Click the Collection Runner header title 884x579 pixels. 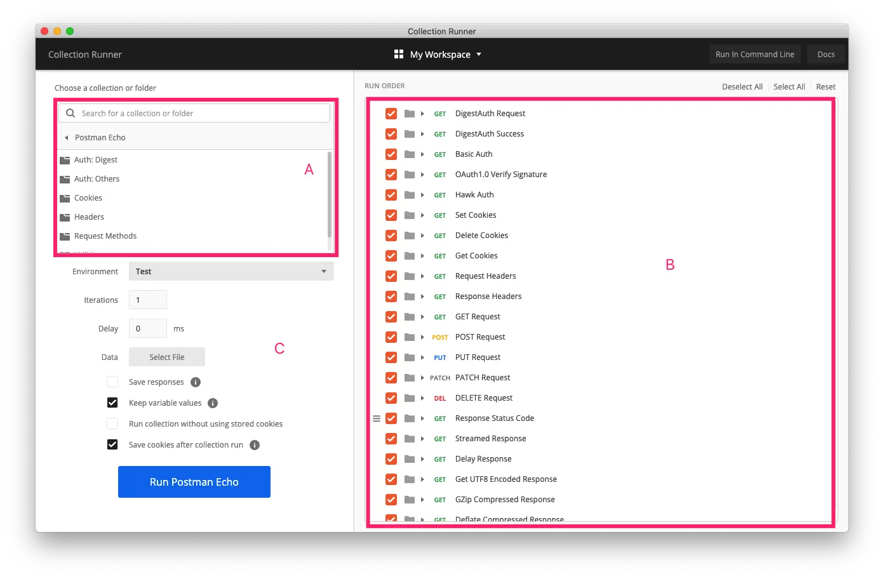coord(85,55)
